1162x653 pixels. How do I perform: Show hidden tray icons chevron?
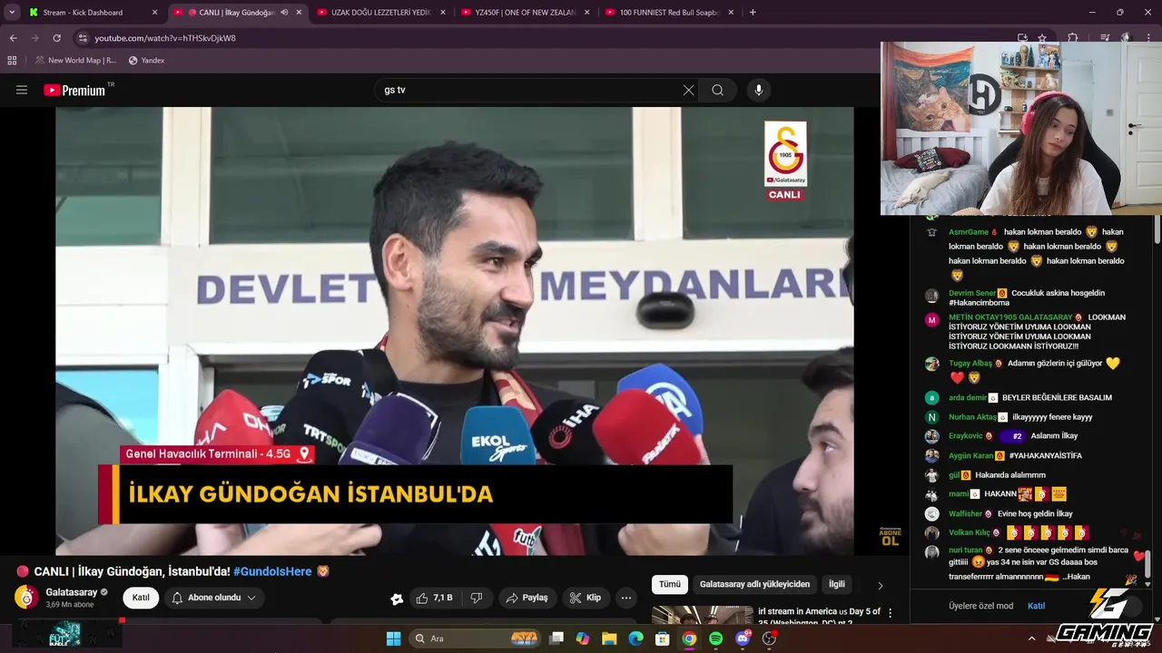[1031, 638]
